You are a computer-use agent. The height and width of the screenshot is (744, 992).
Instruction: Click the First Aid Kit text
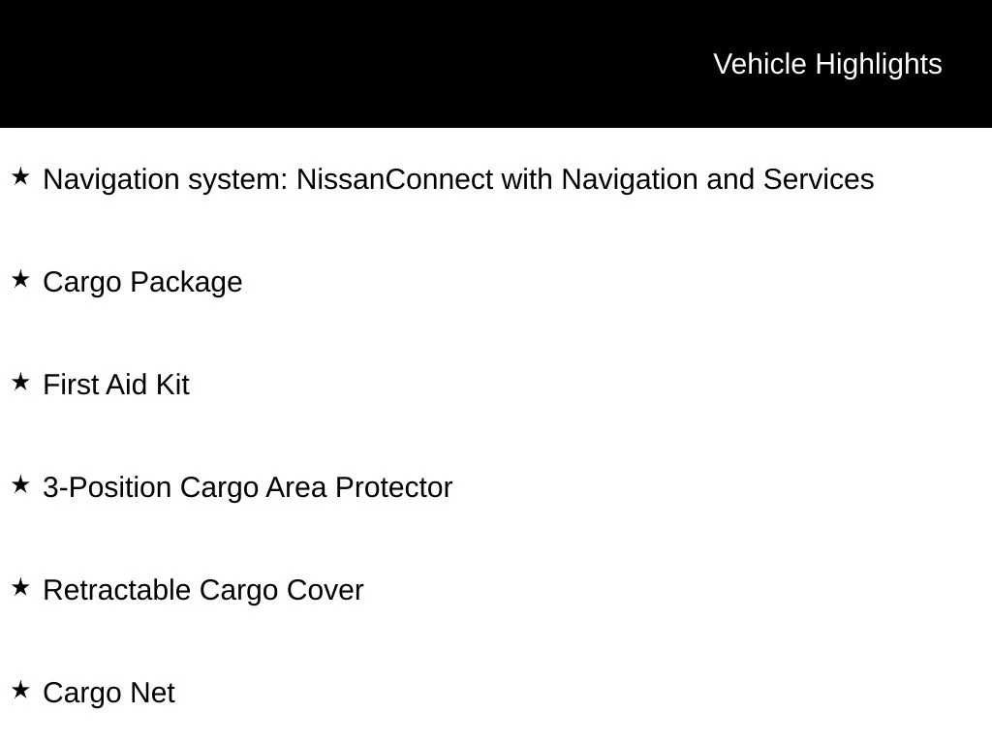pyautogui.click(x=116, y=385)
